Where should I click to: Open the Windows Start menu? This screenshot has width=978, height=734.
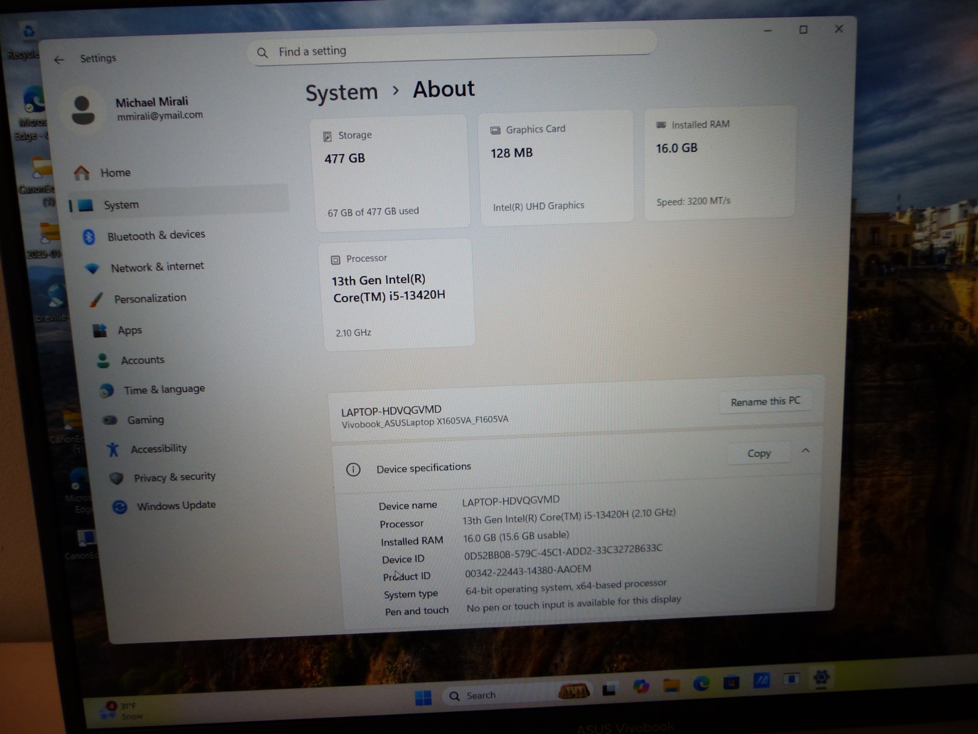(x=423, y=697)
